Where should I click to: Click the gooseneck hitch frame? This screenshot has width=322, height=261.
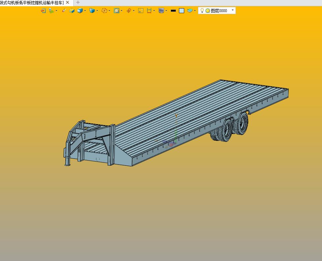pos(89,142)
